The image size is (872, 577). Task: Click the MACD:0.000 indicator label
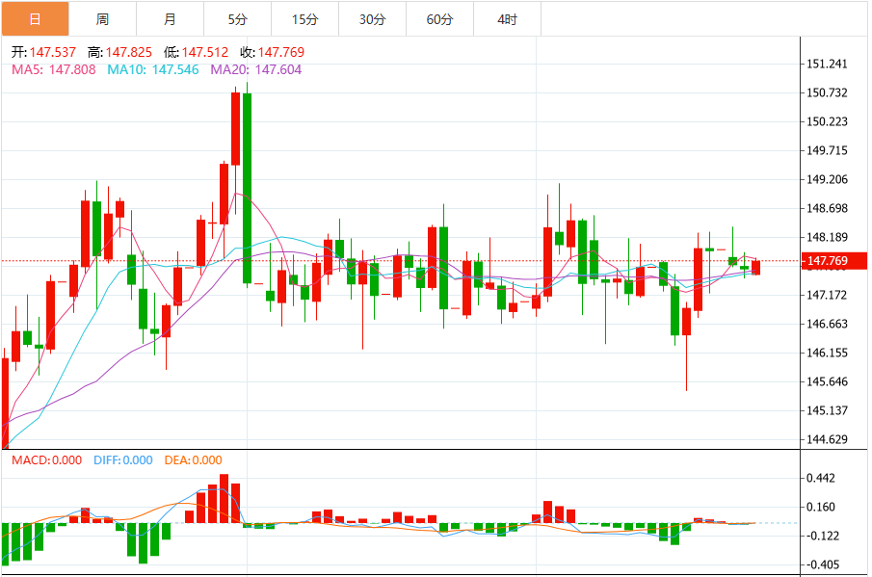(x=46, y=460)
